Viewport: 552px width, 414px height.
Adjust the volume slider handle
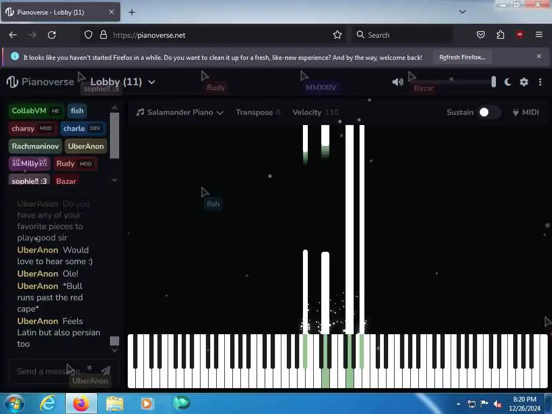click(x=494, y=82)
